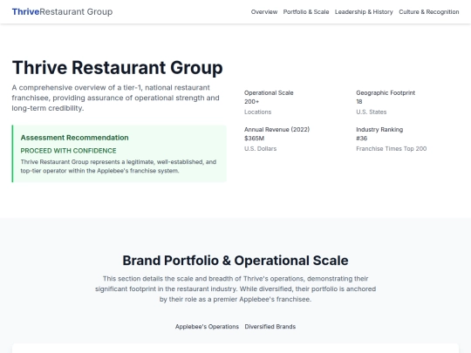Jump to Culture & Recognition section
Screen dimensions: 471x353
[x=428, y=12]
